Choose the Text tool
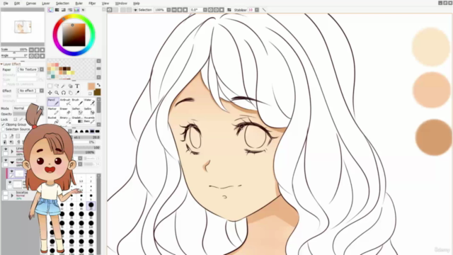 [x=77, y=86]
